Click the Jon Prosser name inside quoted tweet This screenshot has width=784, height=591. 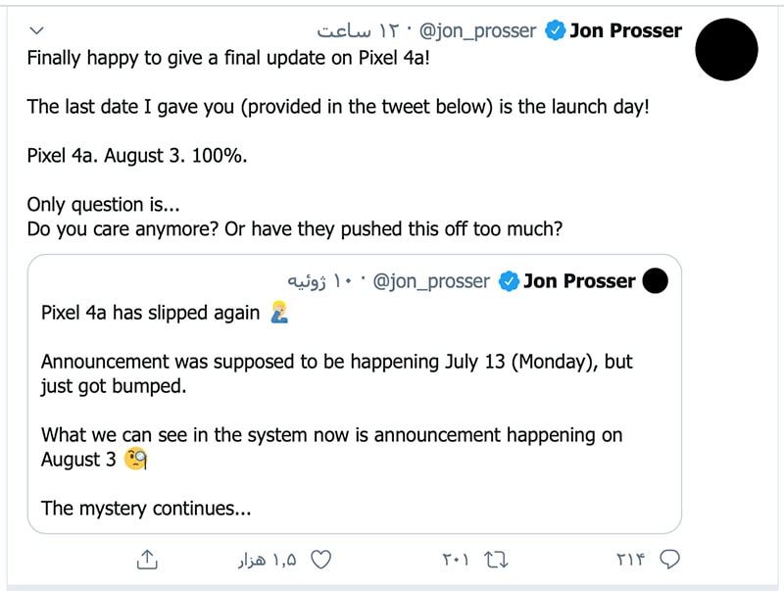pyautogui.click(x=578, y=281)
